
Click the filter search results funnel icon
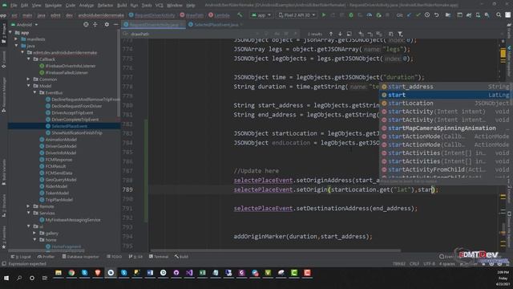pos(400,34)
